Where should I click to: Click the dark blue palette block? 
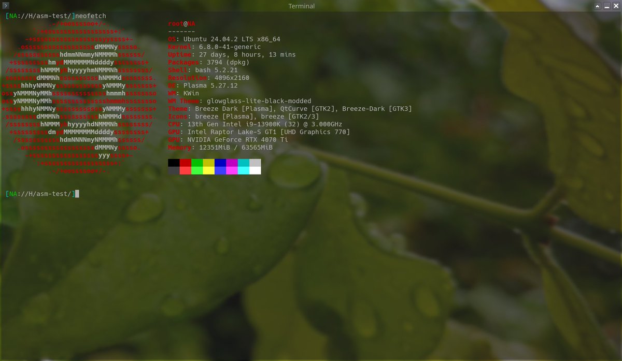(x=220, y=163)
